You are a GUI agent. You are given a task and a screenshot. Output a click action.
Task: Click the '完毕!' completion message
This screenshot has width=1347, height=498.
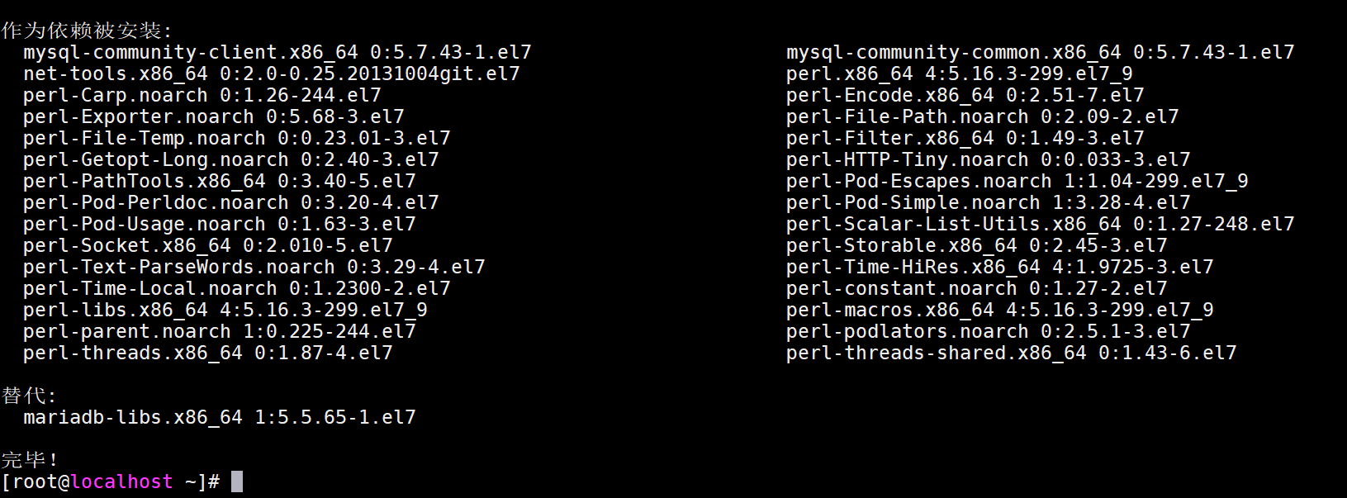click(x=30, y=460)
